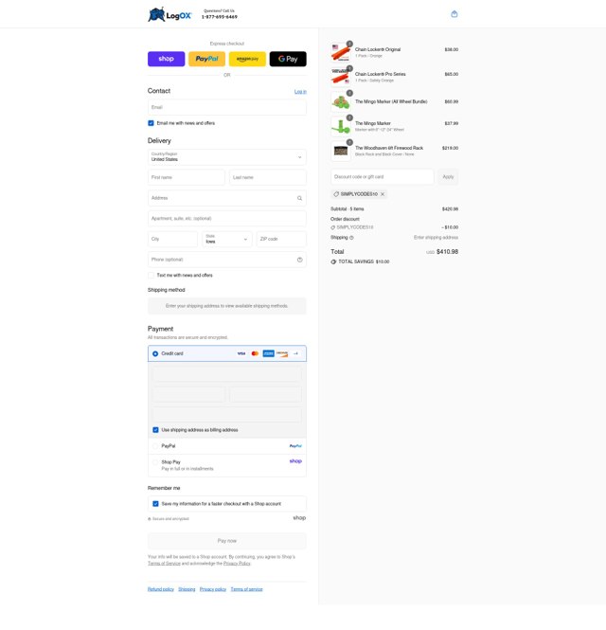Click the Shop logo in Shop Pay row
The image size is (606, 630).
[x=295, y=461]
